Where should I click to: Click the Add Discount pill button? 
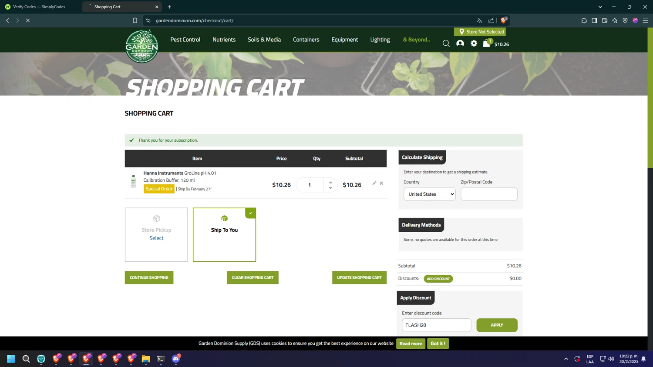click(438, 279)
